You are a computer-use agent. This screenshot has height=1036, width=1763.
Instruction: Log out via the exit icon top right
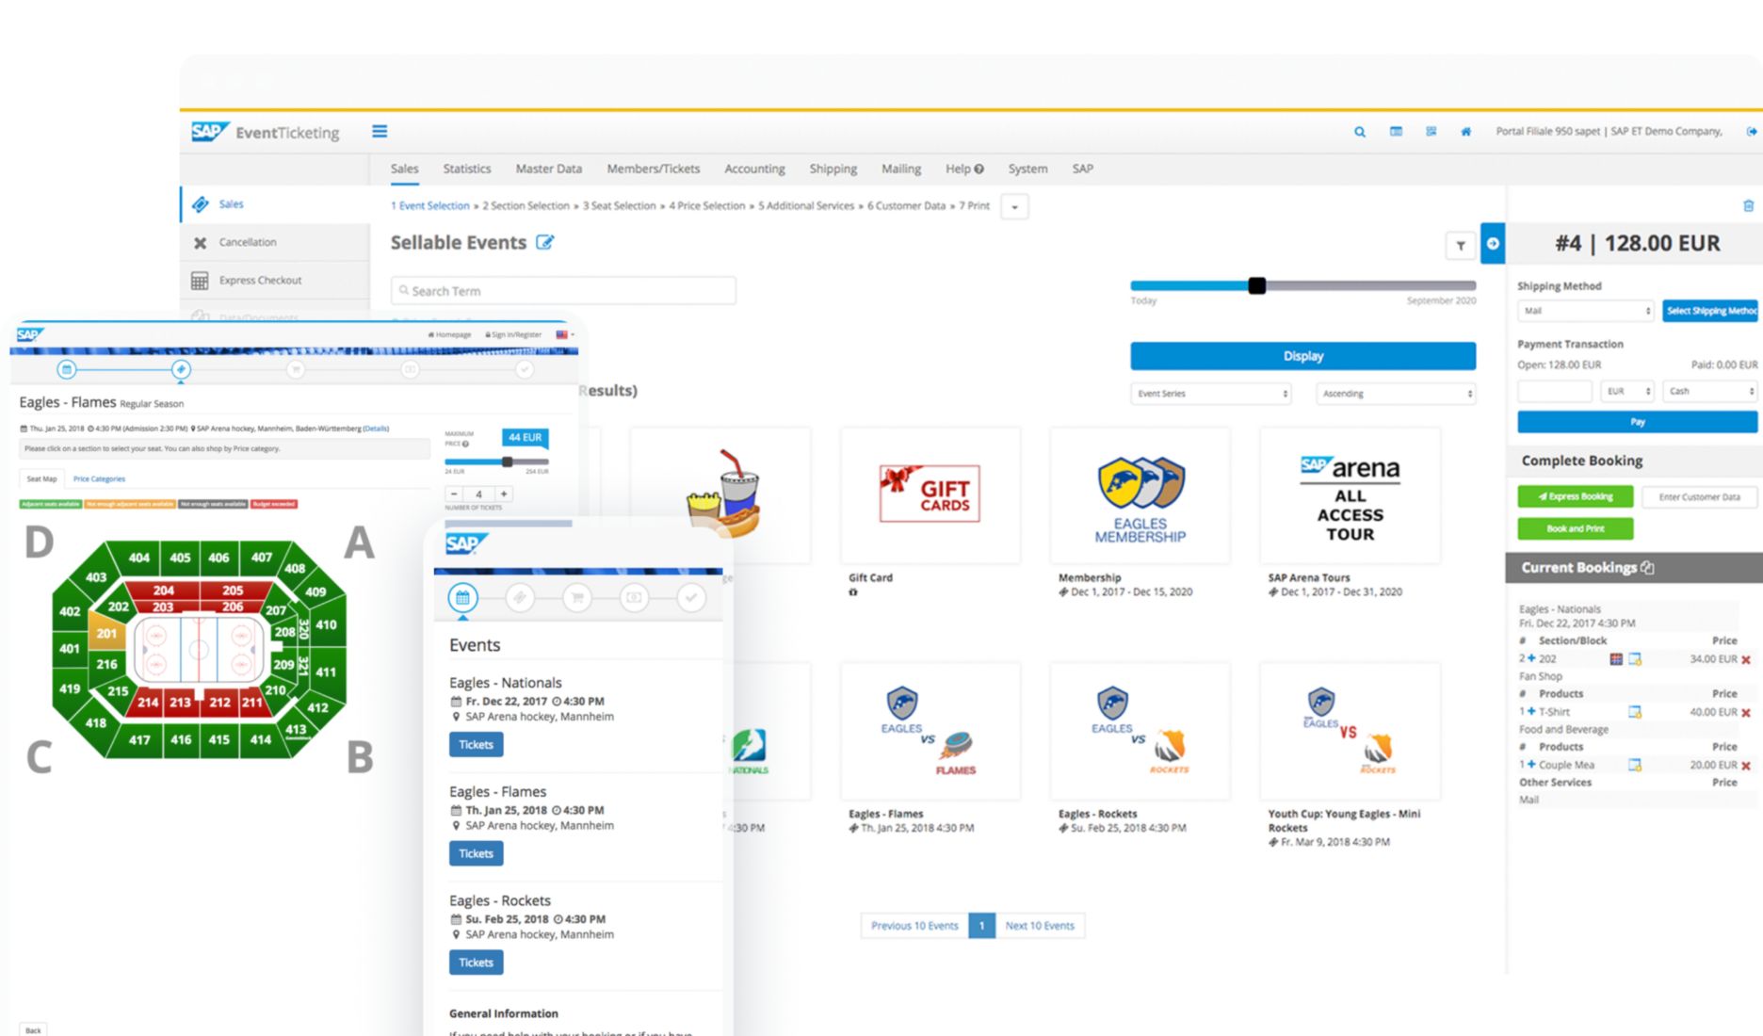pos(1750,132)
